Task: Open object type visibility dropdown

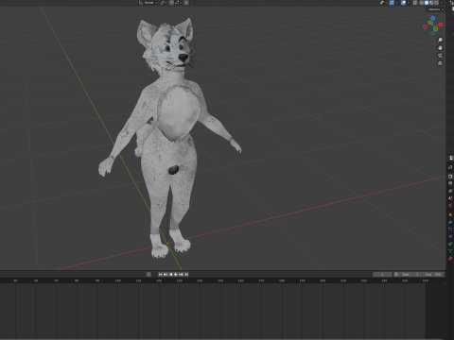Action: 383,3
